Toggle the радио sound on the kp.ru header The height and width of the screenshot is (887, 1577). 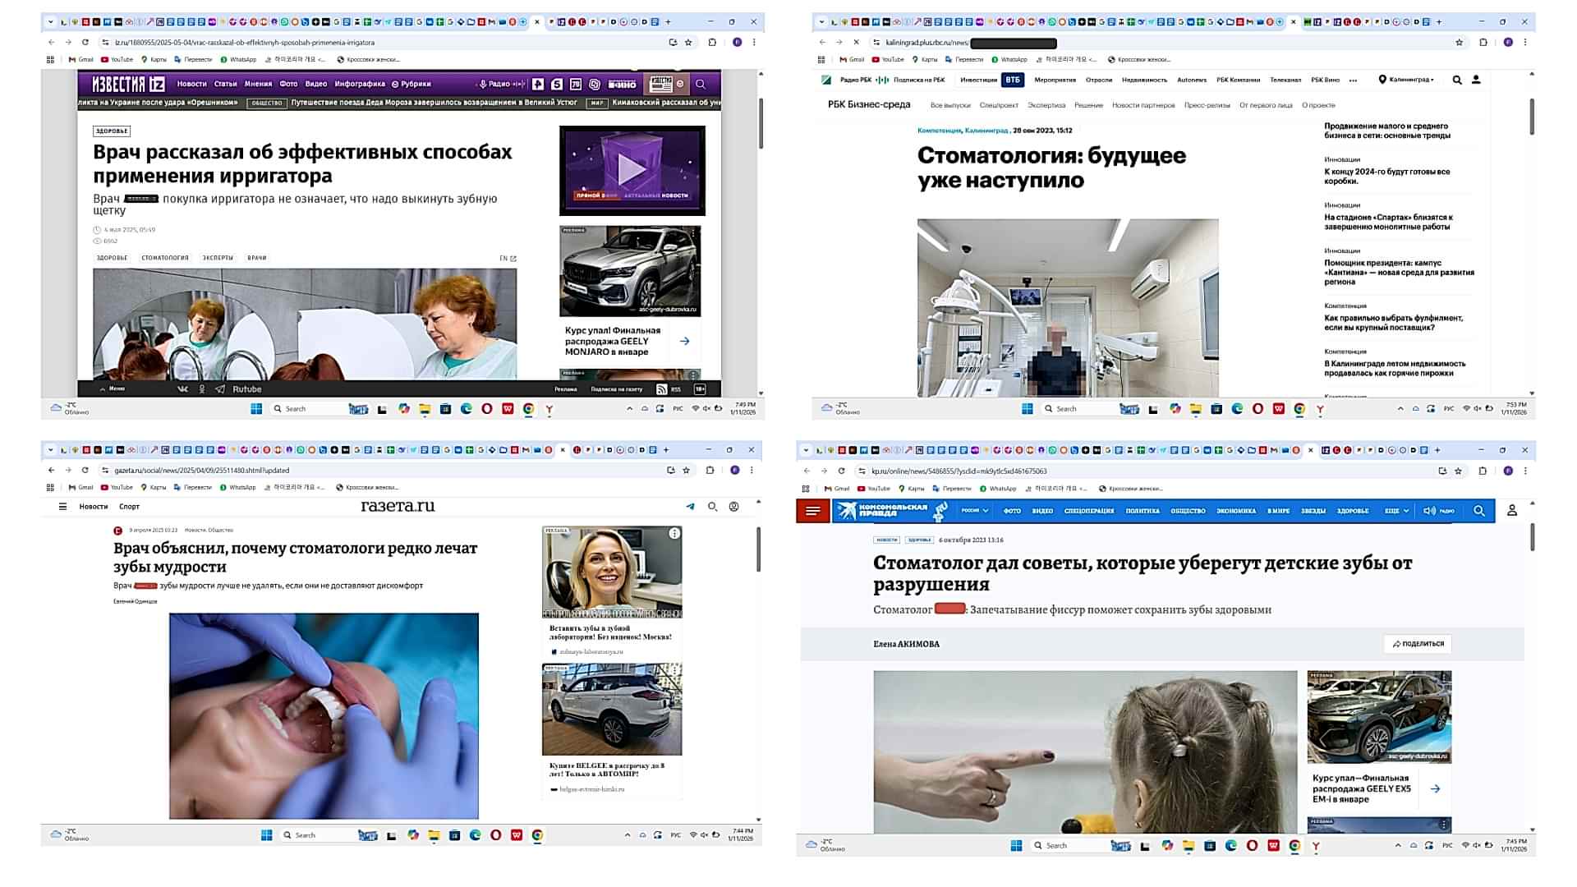(1438, 511)
